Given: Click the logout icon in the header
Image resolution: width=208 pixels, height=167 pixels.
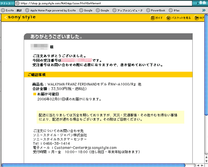Looking at the screenshot, I should pos(197,18).
